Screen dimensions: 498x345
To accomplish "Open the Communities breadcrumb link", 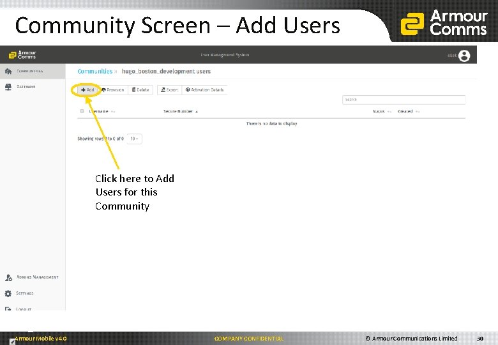I will 95,72.
